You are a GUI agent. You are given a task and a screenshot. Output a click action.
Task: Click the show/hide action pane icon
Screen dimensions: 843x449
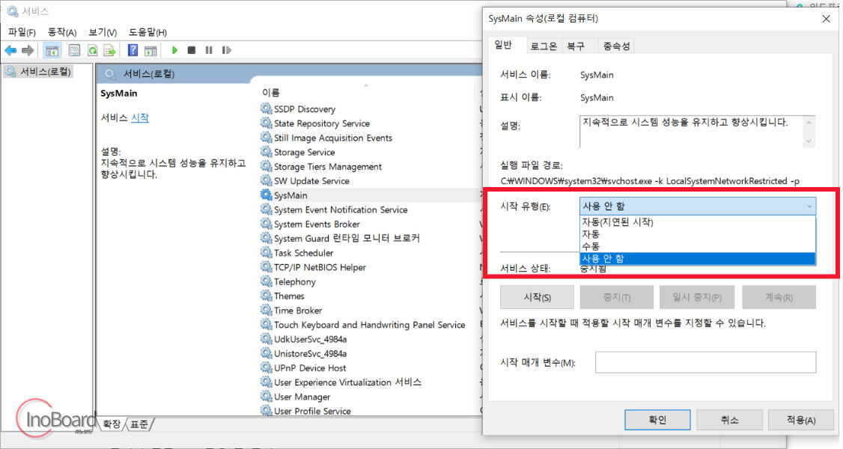click(150, 50)
